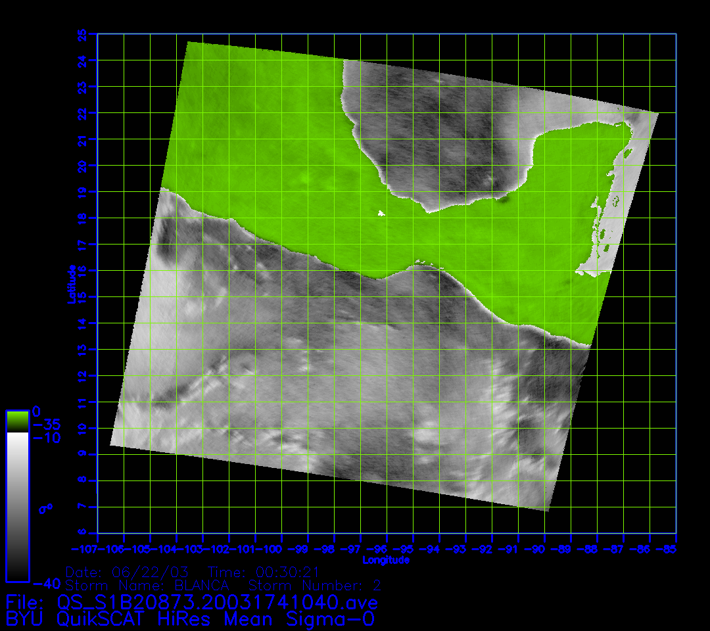
Task: Click the sigma-naught symbol beside the colorbar
Action: point(45,508)
